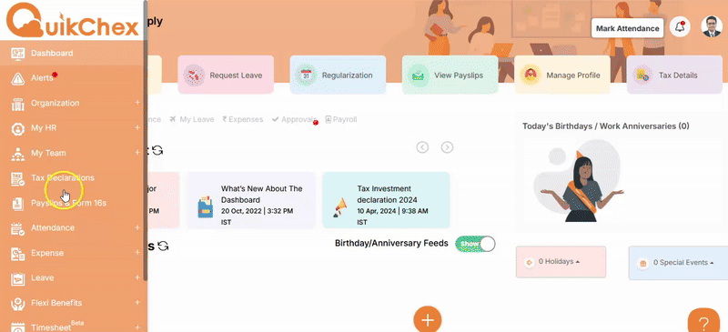Open the notification bell icon
This screenshot has width=728, height=332.
(680, 27)
